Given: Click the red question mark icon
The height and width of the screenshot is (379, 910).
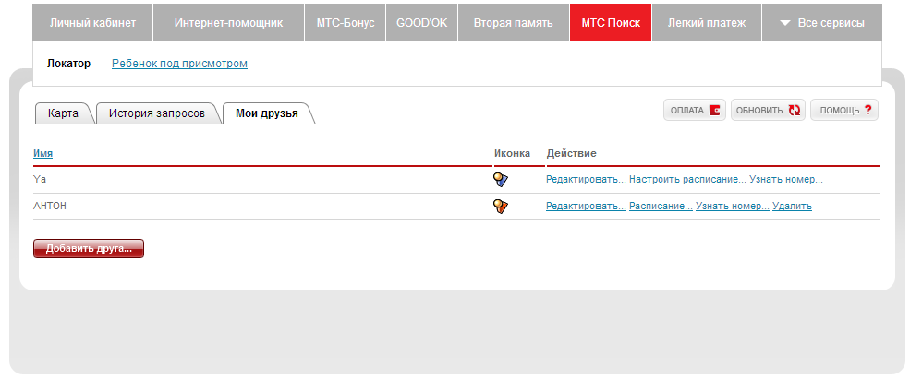Looking at the screenshot, I should 868,110.
